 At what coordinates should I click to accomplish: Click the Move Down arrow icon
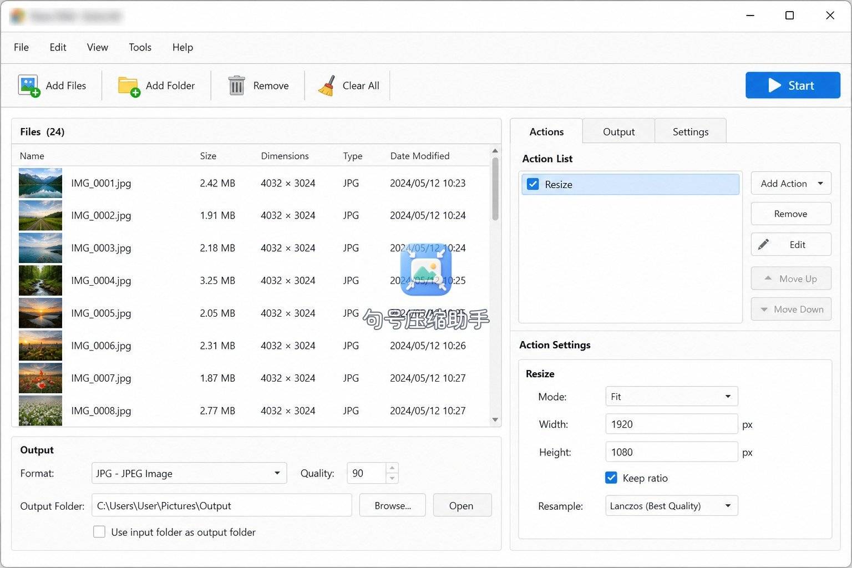(x=764, y=310)
